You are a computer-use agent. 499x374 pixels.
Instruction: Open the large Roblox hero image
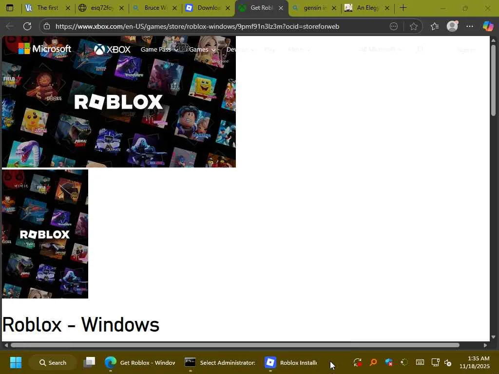[x=119, y=101]
